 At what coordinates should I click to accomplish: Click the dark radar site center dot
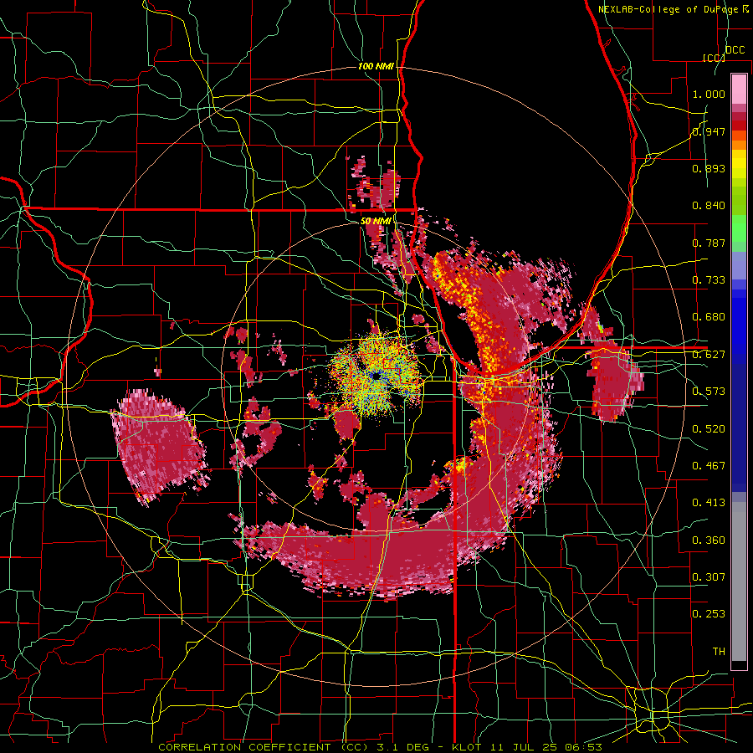[377, 376]
